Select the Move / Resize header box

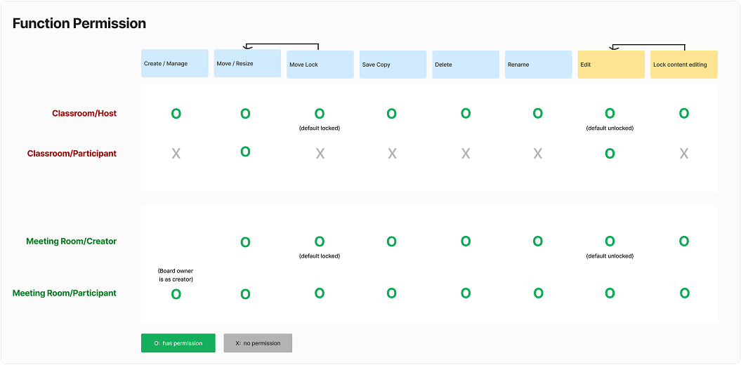247,63
